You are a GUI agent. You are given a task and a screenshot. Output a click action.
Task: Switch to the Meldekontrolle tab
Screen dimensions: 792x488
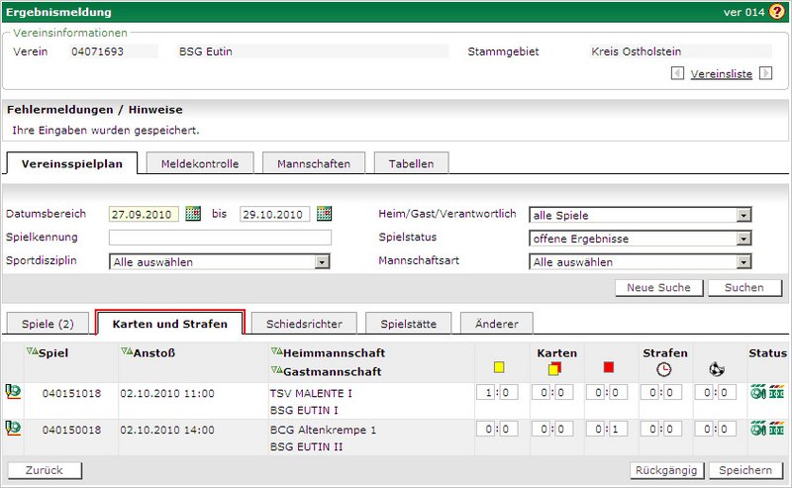pos(200,163)
